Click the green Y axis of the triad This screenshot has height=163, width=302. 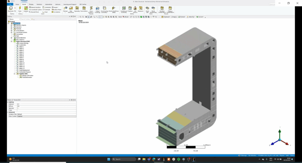point(280,133)
